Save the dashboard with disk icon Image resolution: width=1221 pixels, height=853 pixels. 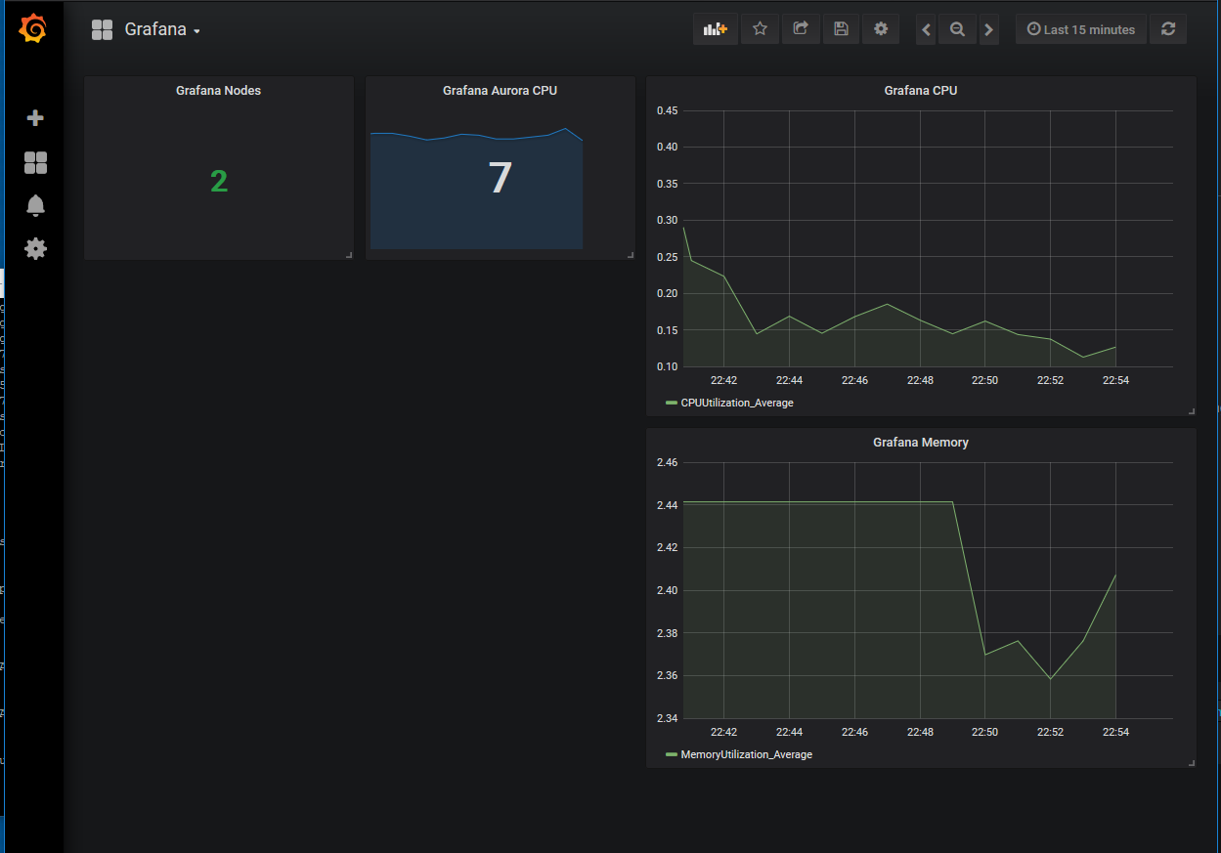[841, 29]
